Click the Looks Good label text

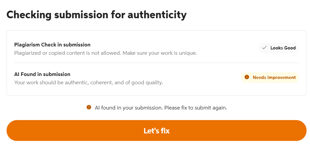[x=283, y=48]
